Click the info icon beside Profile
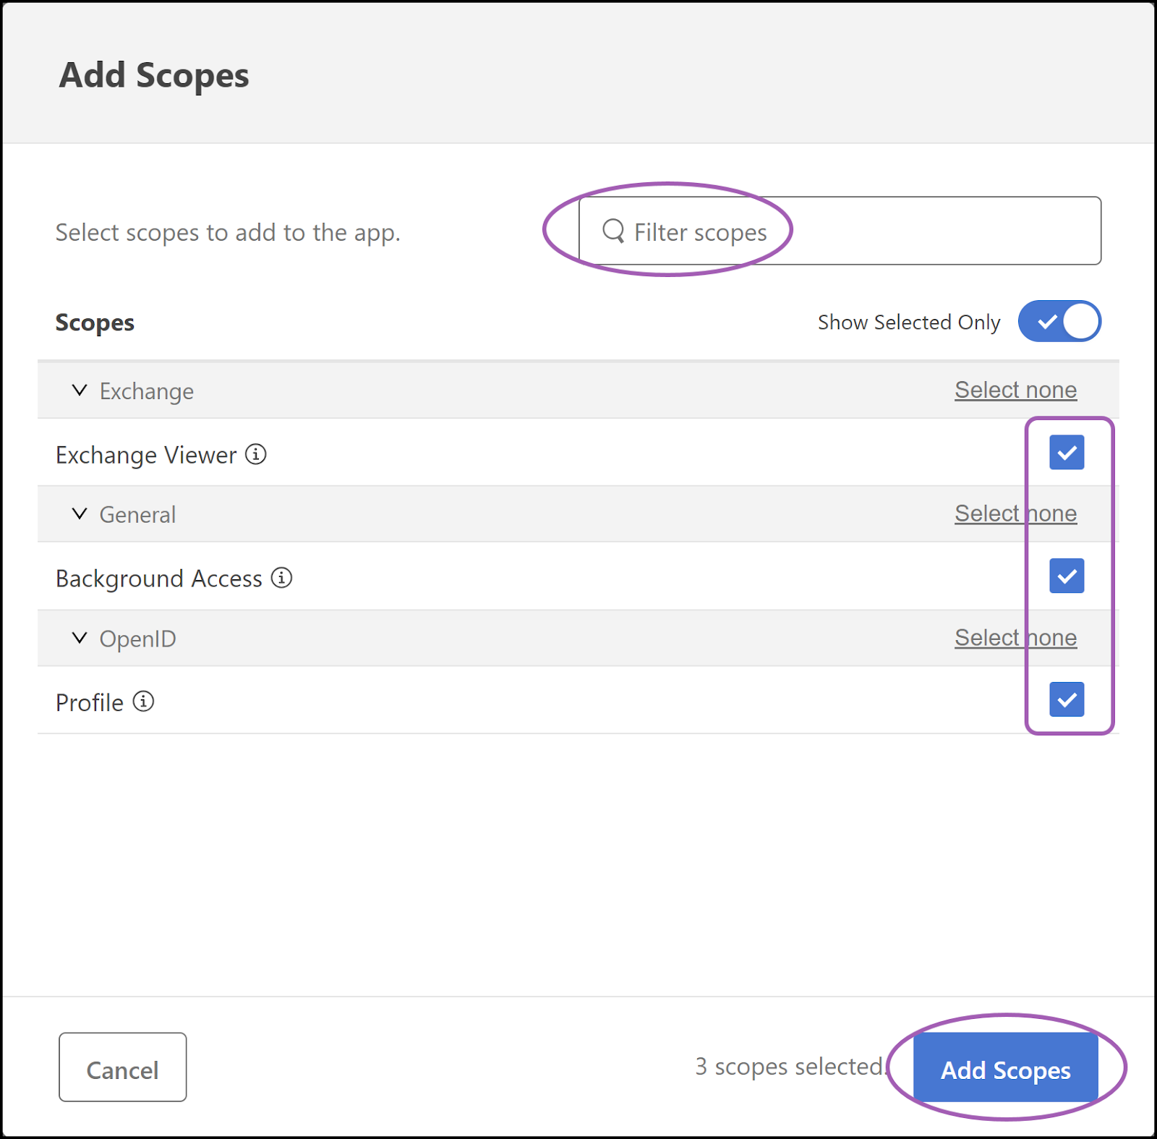 (144, 701)
